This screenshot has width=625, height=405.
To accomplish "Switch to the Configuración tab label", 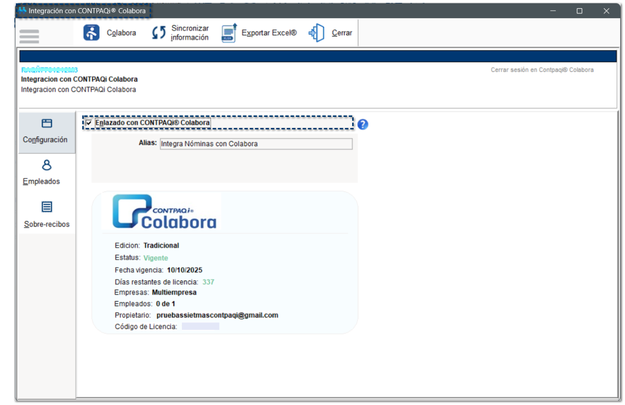I will tap(45, 139).
